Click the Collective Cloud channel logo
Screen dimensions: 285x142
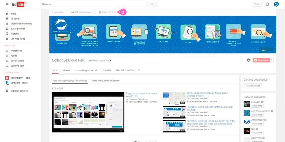click(x=61, y=25)
